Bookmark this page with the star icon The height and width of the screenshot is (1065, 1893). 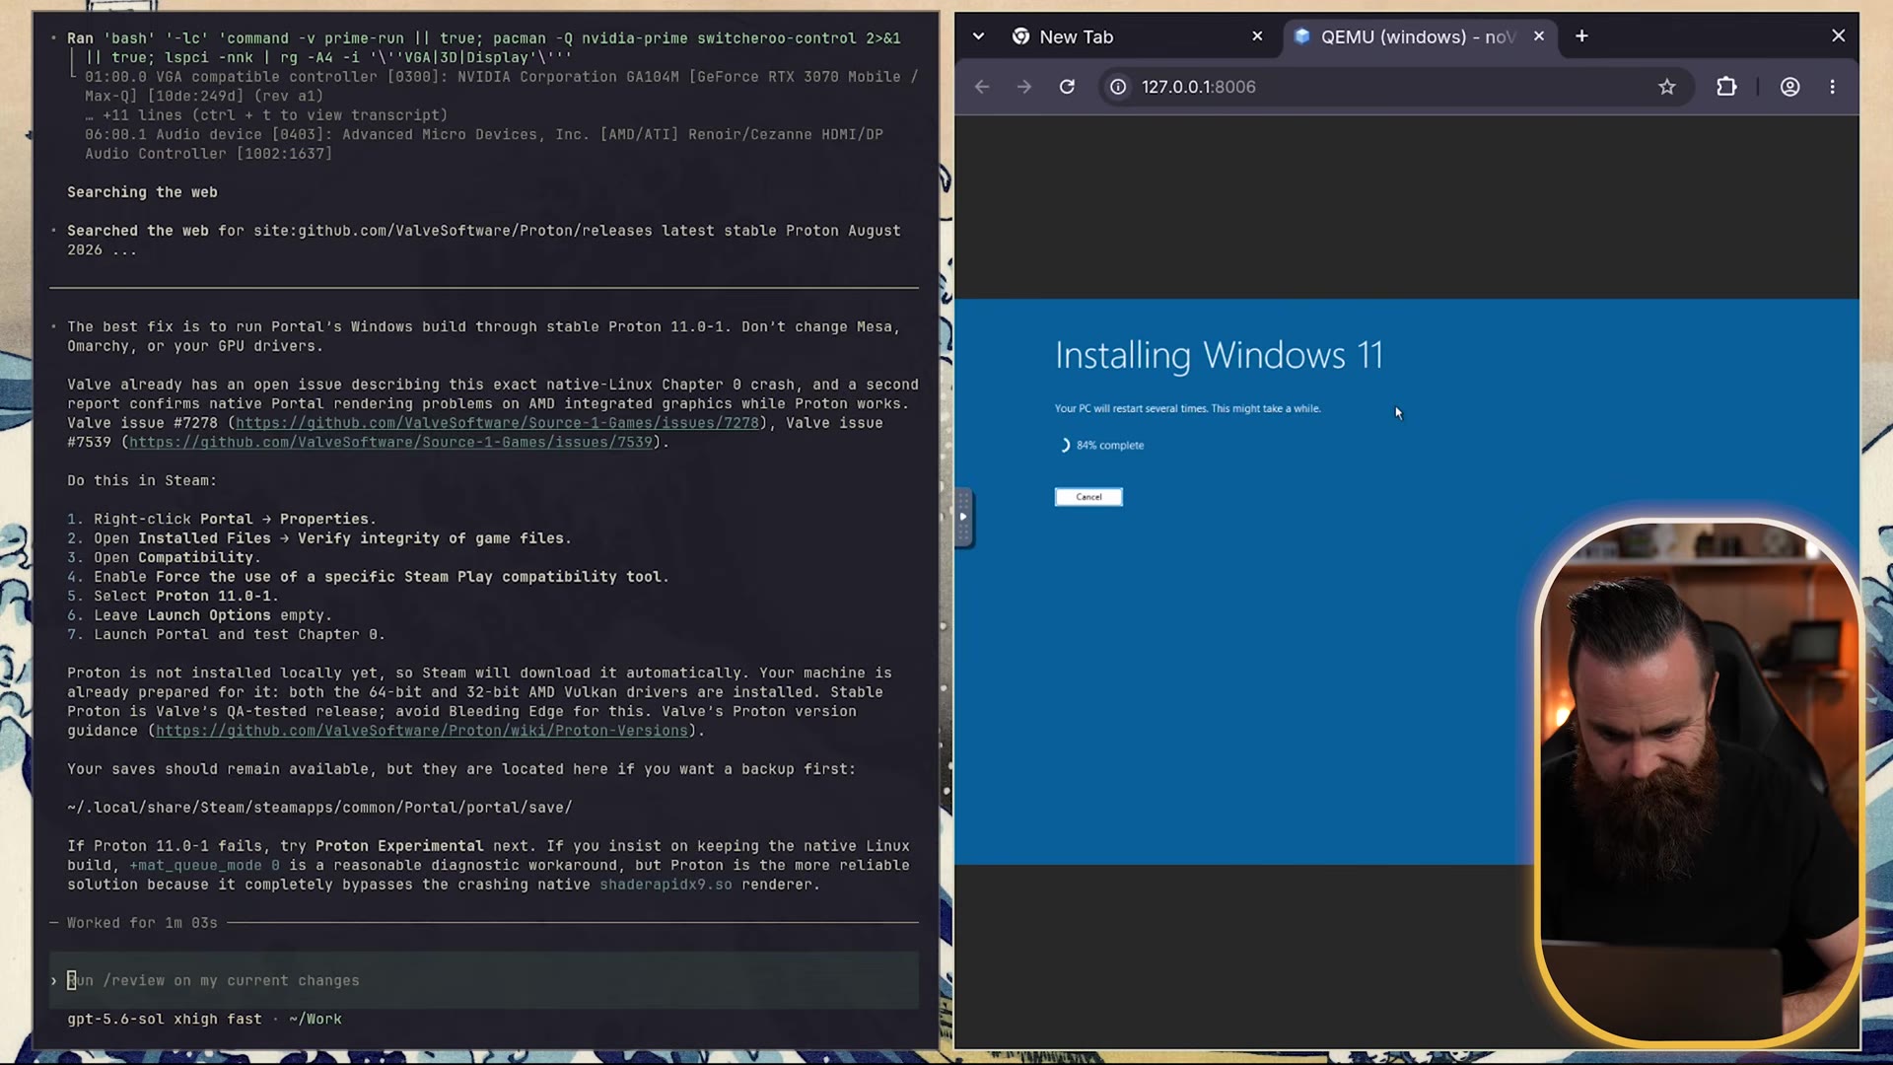point(1666,87)
